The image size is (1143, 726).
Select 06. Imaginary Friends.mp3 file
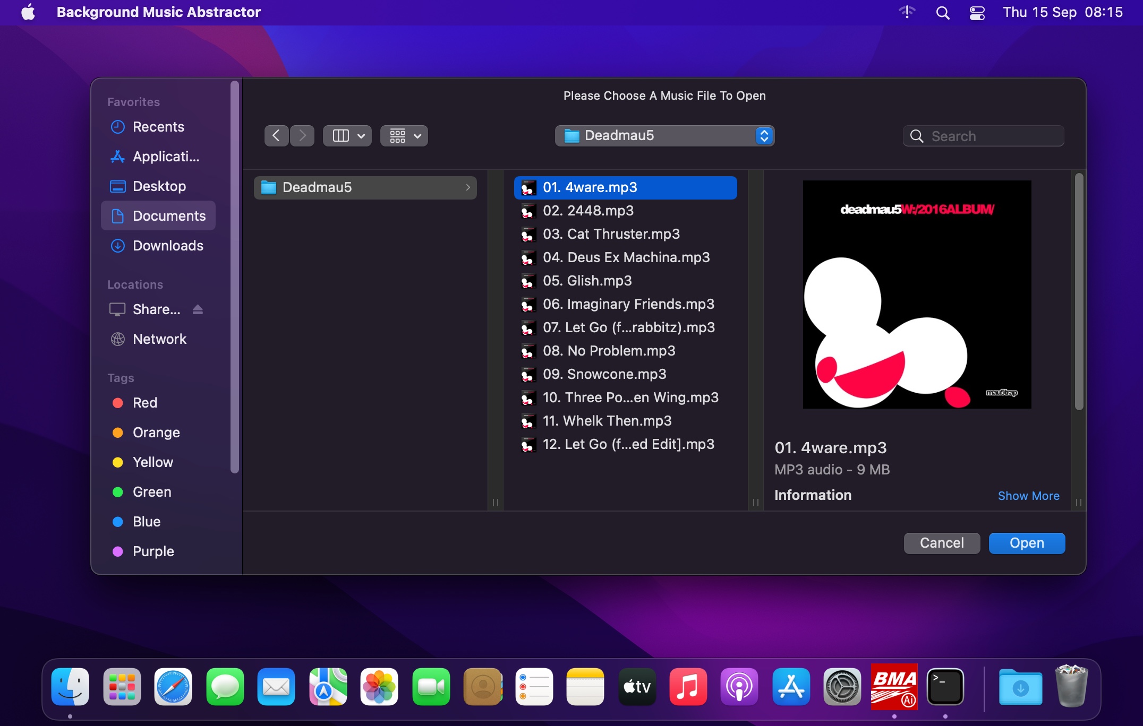625,304
